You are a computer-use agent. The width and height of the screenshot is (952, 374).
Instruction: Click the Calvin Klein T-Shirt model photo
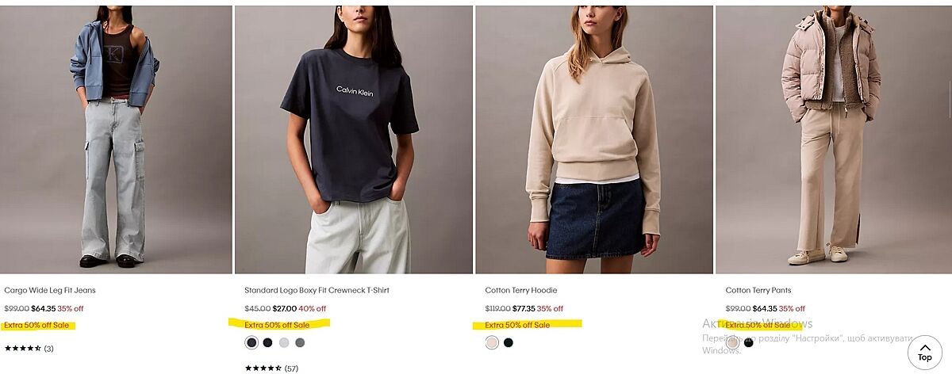(x=353, y=139)
